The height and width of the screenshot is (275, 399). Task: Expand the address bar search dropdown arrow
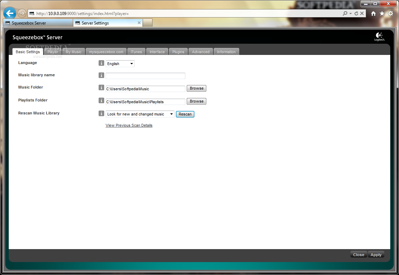[351, 13]
